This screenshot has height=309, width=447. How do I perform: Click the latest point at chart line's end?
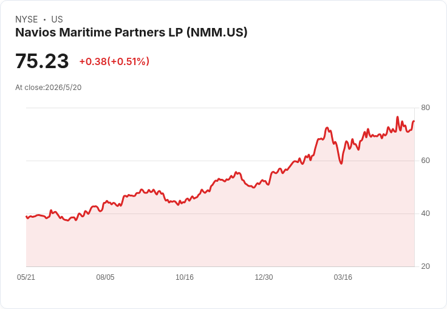pos(414,121)
